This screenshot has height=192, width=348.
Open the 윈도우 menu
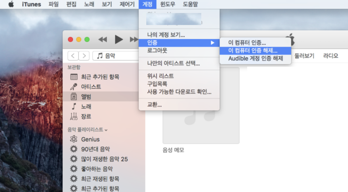pos(167,4)
